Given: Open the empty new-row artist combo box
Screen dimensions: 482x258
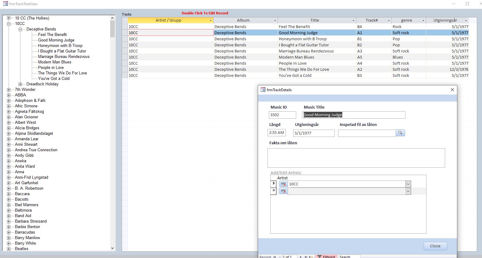Looking at the screenshot, I should point(408,191).
